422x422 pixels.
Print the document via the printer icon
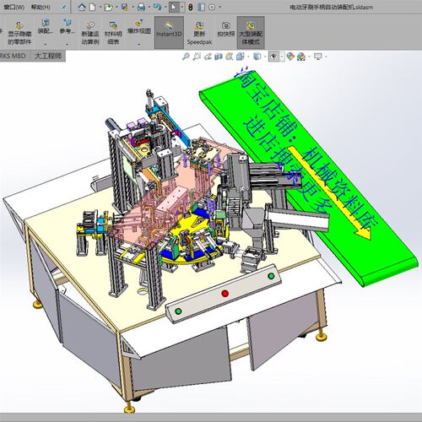coord(141,7)
